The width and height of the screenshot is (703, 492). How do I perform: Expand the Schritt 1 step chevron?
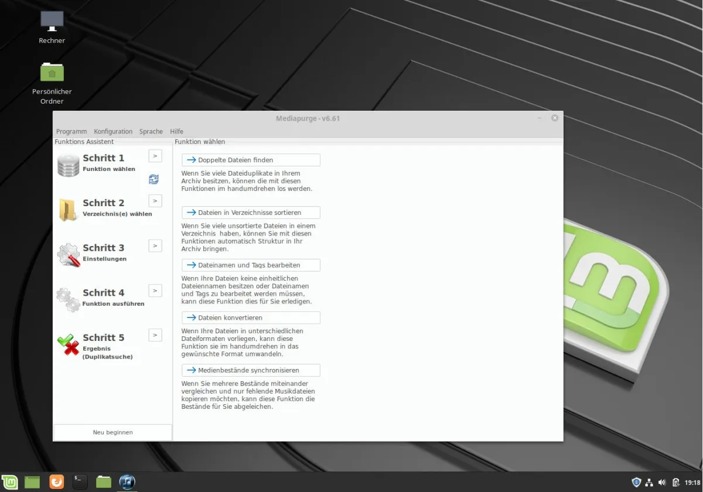(x=155, y=155)
